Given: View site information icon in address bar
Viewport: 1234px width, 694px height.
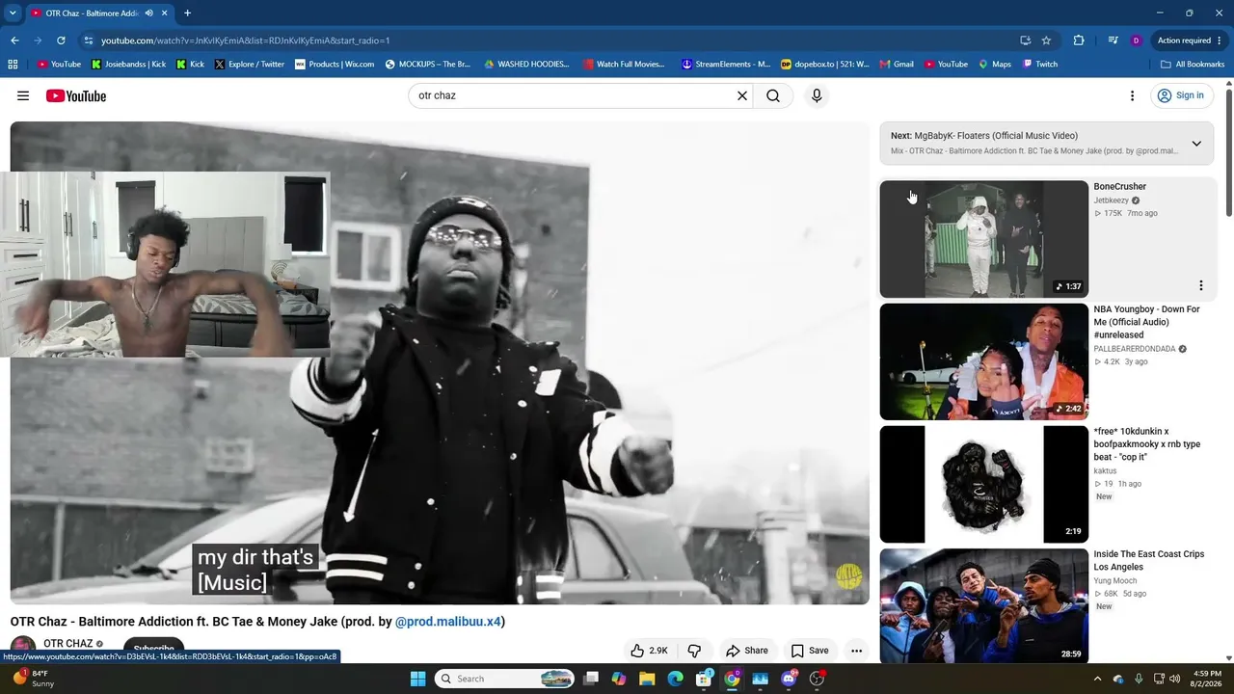Looking at the screenshot, I should point(89,40).
